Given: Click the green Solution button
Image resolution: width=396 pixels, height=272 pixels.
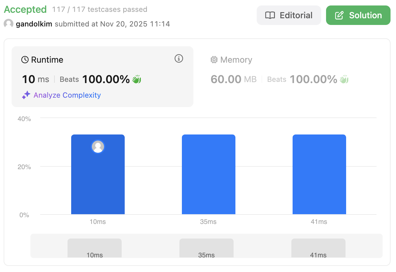Looking at the screenshot, I should coord(358,15).
